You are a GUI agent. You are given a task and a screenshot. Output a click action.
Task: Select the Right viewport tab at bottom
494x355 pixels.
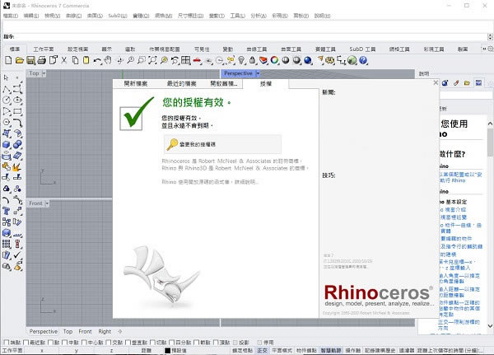[x=105, y=331]
